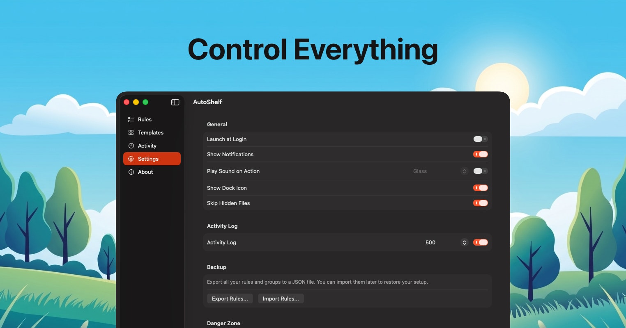Click the Launch at Login label

tap(227, 139)
